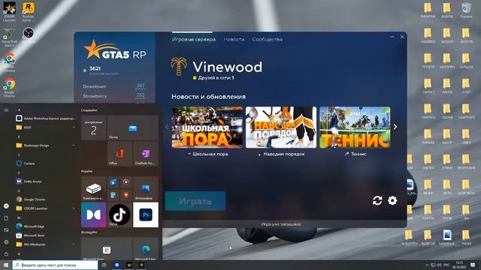Show hidden system tray icons chevron

(x=427, y=265)
